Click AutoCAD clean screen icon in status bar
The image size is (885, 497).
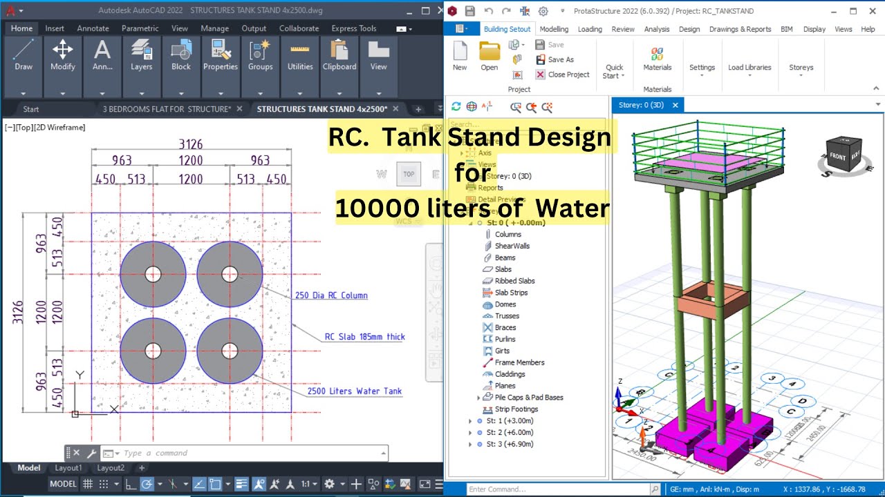(x=425, y=485)
